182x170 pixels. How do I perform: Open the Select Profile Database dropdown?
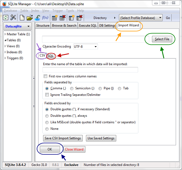(141, 18)
